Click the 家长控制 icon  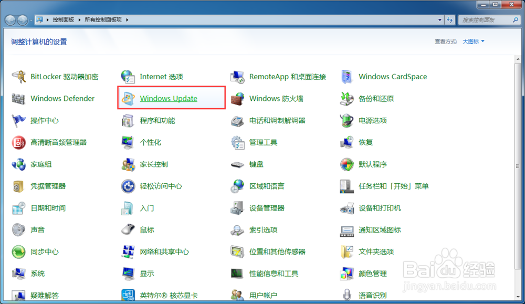(128, 164)
